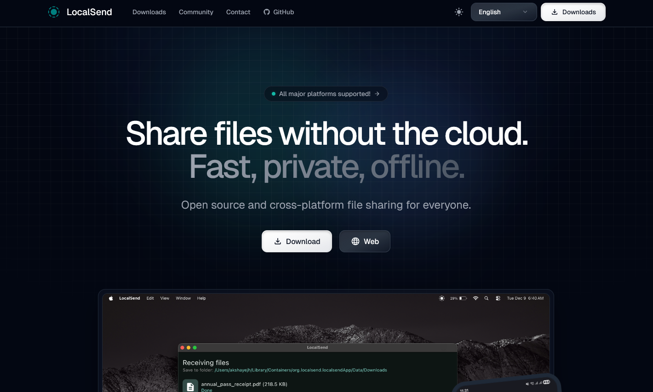
Task: Click the 'Share files without the cloud.' headline
Action: click(327, 134)
